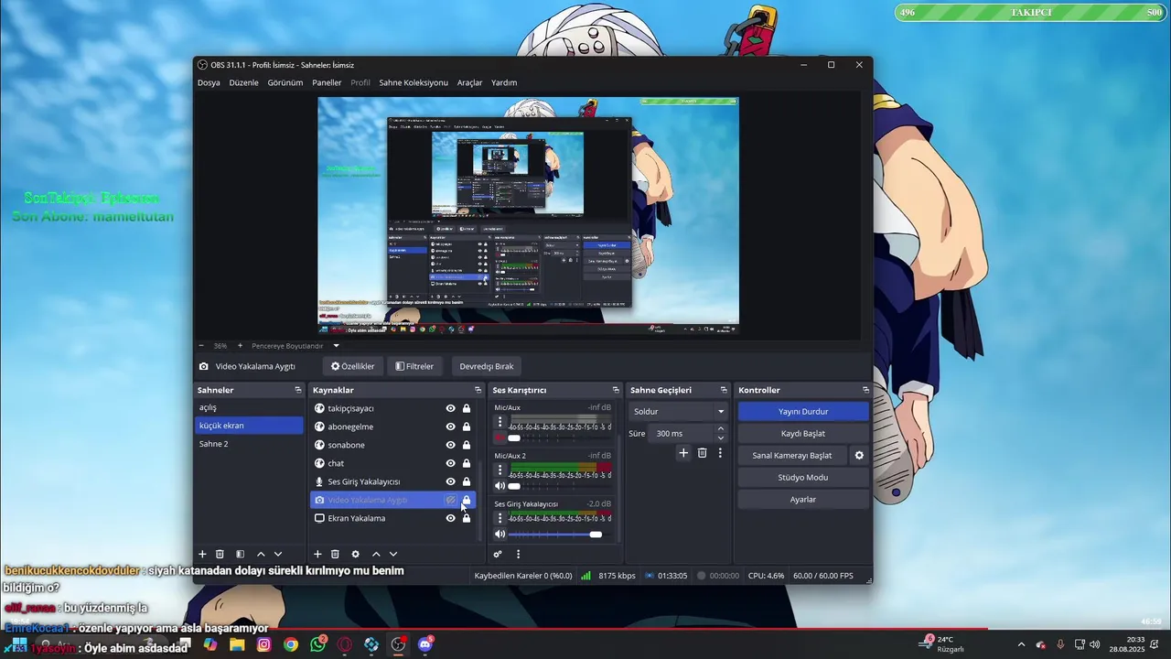Unlock the takipçisayacı source
1171x659 pixels.
click(467, 408)
